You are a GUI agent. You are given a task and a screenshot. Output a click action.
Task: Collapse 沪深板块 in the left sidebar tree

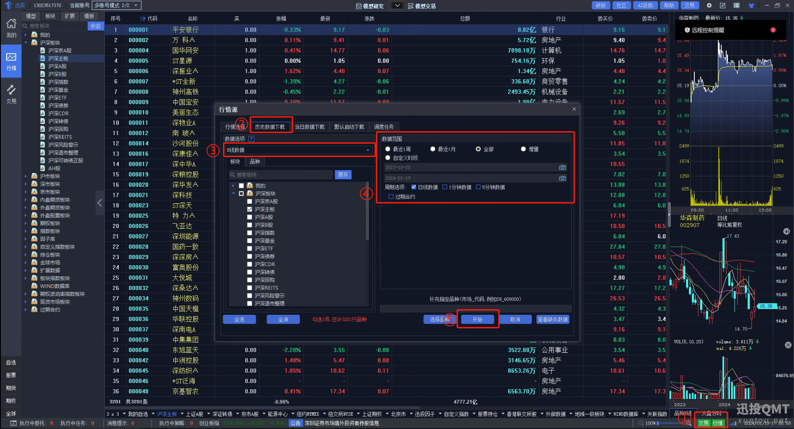tap(26, 43)
